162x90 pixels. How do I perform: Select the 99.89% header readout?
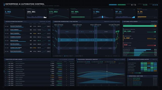coord(145,5)
